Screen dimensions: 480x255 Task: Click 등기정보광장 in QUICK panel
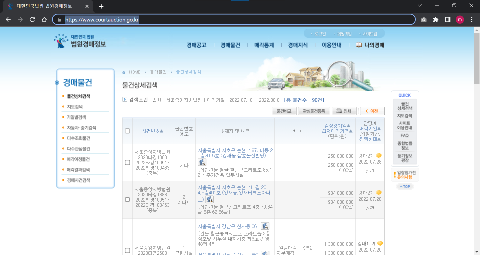[405, 158]
